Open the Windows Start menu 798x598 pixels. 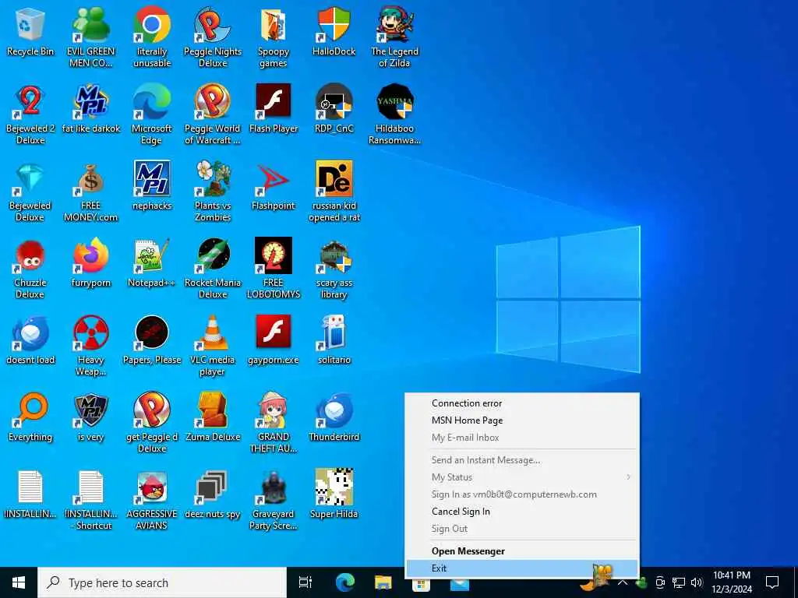tap(19, 582)
